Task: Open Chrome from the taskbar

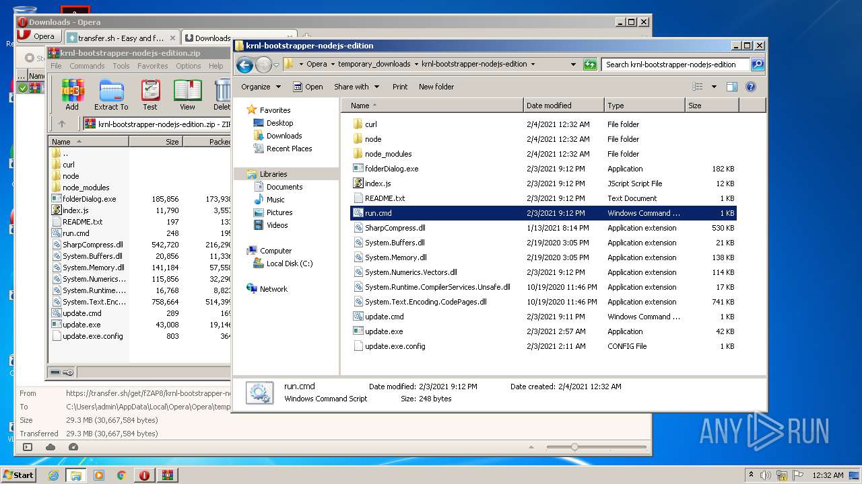Action: pyautogui.click(x=122, y=475)
